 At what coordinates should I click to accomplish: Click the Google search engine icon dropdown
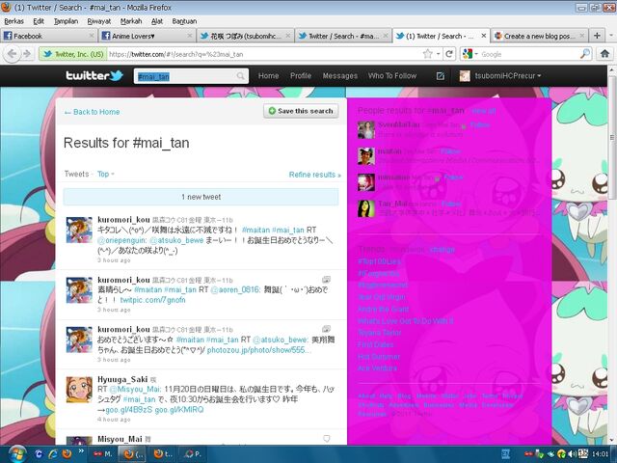pyautogui.click(x=469, y=54)
